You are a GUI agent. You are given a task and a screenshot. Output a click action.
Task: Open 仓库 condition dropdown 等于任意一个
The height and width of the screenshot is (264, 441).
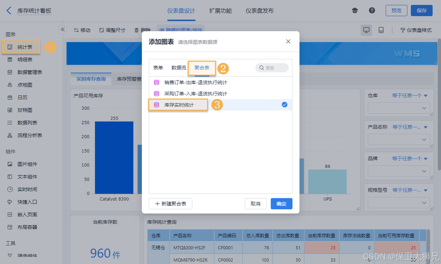(x=410, y=96)
